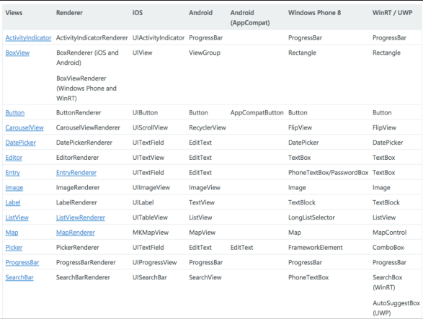Select the UITableView cell
Viewport: 423px width, 319px height.
click(x=151, y=217)
